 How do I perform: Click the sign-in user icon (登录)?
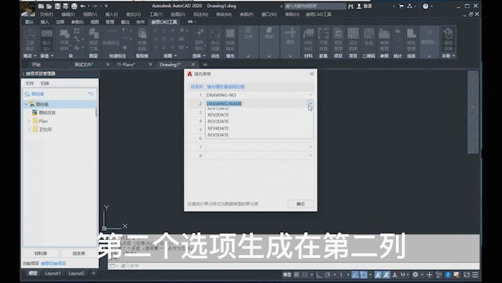(359, 6)
